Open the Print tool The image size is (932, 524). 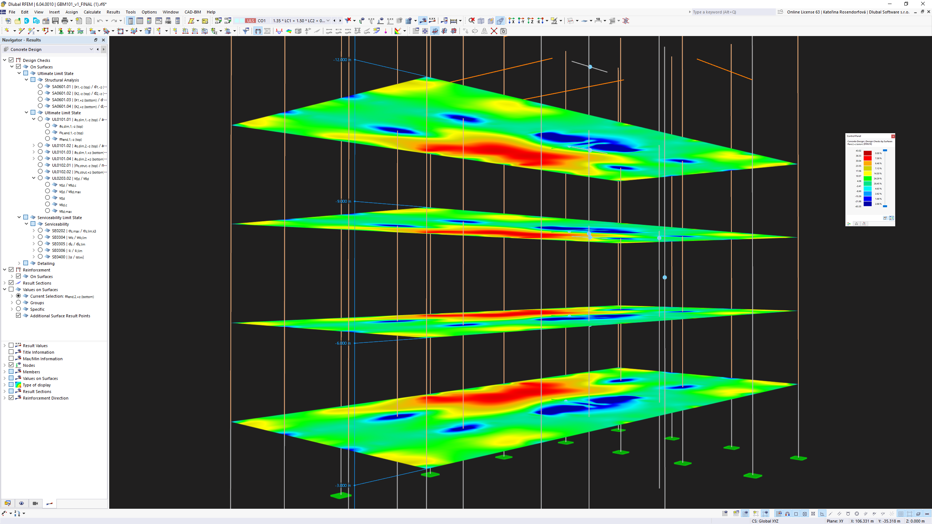pos(65,21)
